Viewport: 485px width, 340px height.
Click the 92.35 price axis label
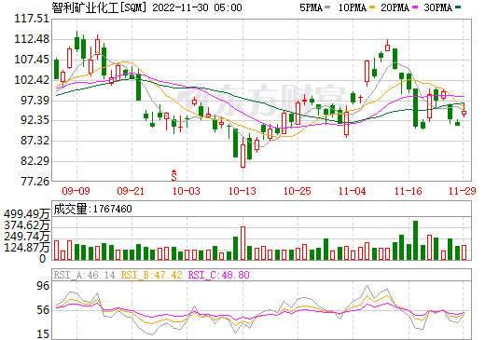(x=35, y=120)
